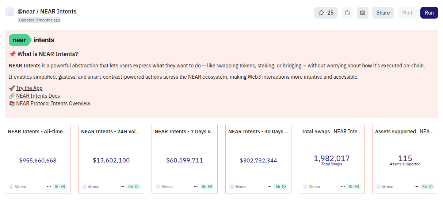
Task: Open the three-dot menu on 24H Volume card
Action: click(x=122, y=187)
